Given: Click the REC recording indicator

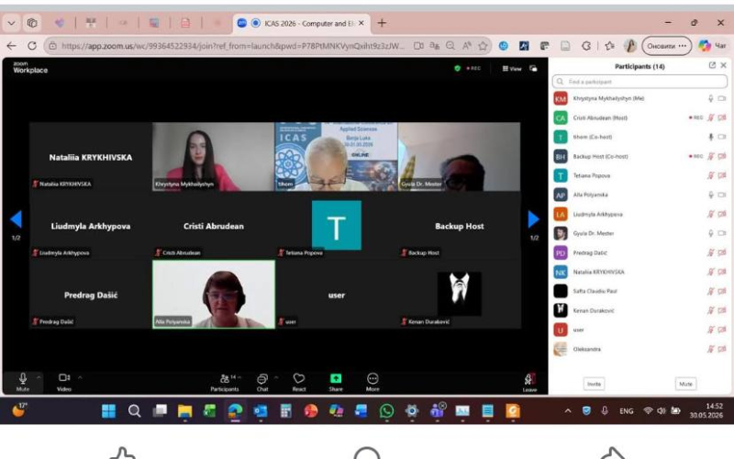Looking at the screenshot, I should click(473, 68).
